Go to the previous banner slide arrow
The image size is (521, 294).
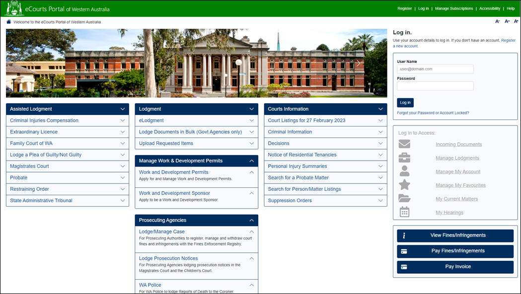click(x=35, y=63)
